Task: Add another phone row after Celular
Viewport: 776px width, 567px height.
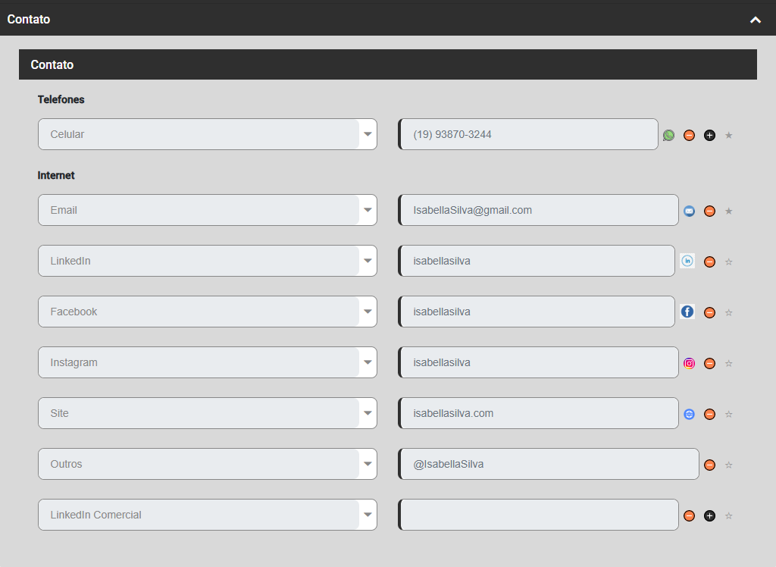Action: pos(709,135)
